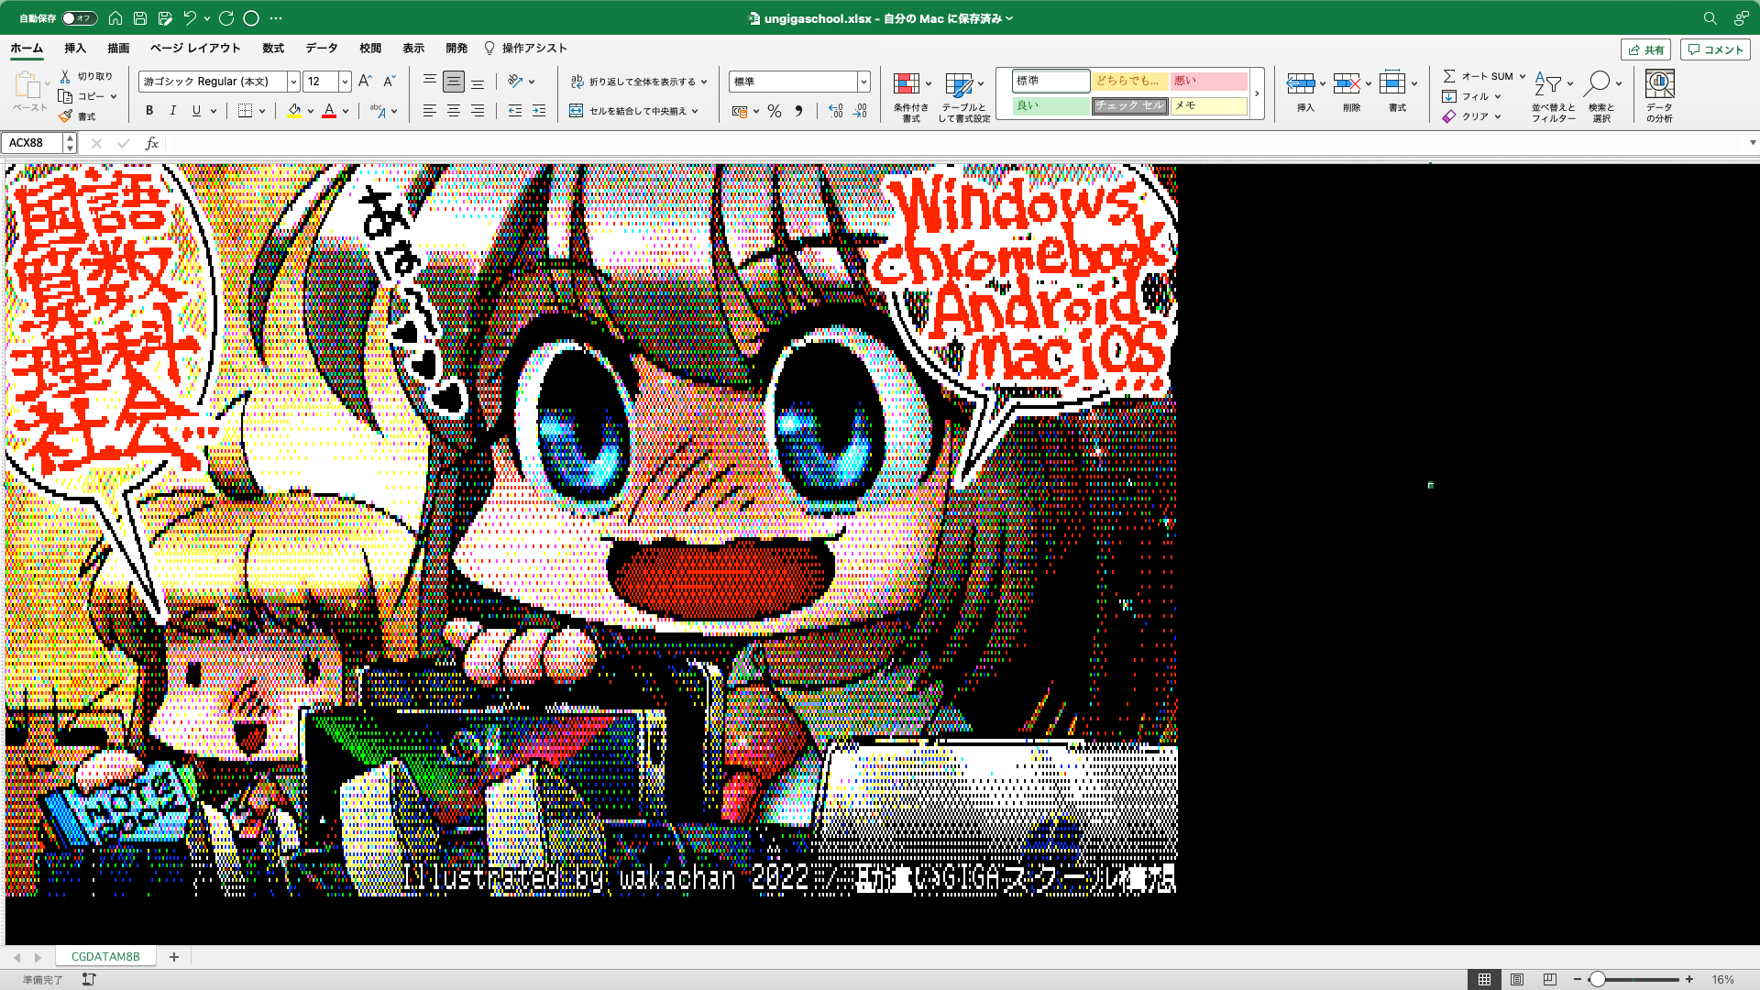This screenshot has width=1760, height=990.
Task: Click the Name Box showing ACX88
Action: [x=33, y=143]
